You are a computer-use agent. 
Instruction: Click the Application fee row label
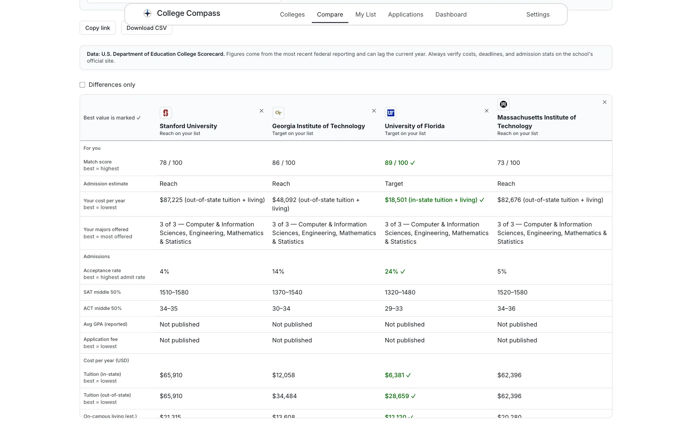[101, 339]
